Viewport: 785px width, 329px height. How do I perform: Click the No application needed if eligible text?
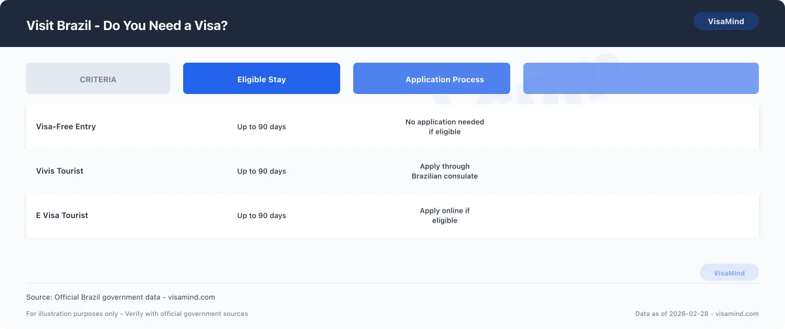(445, 127)
